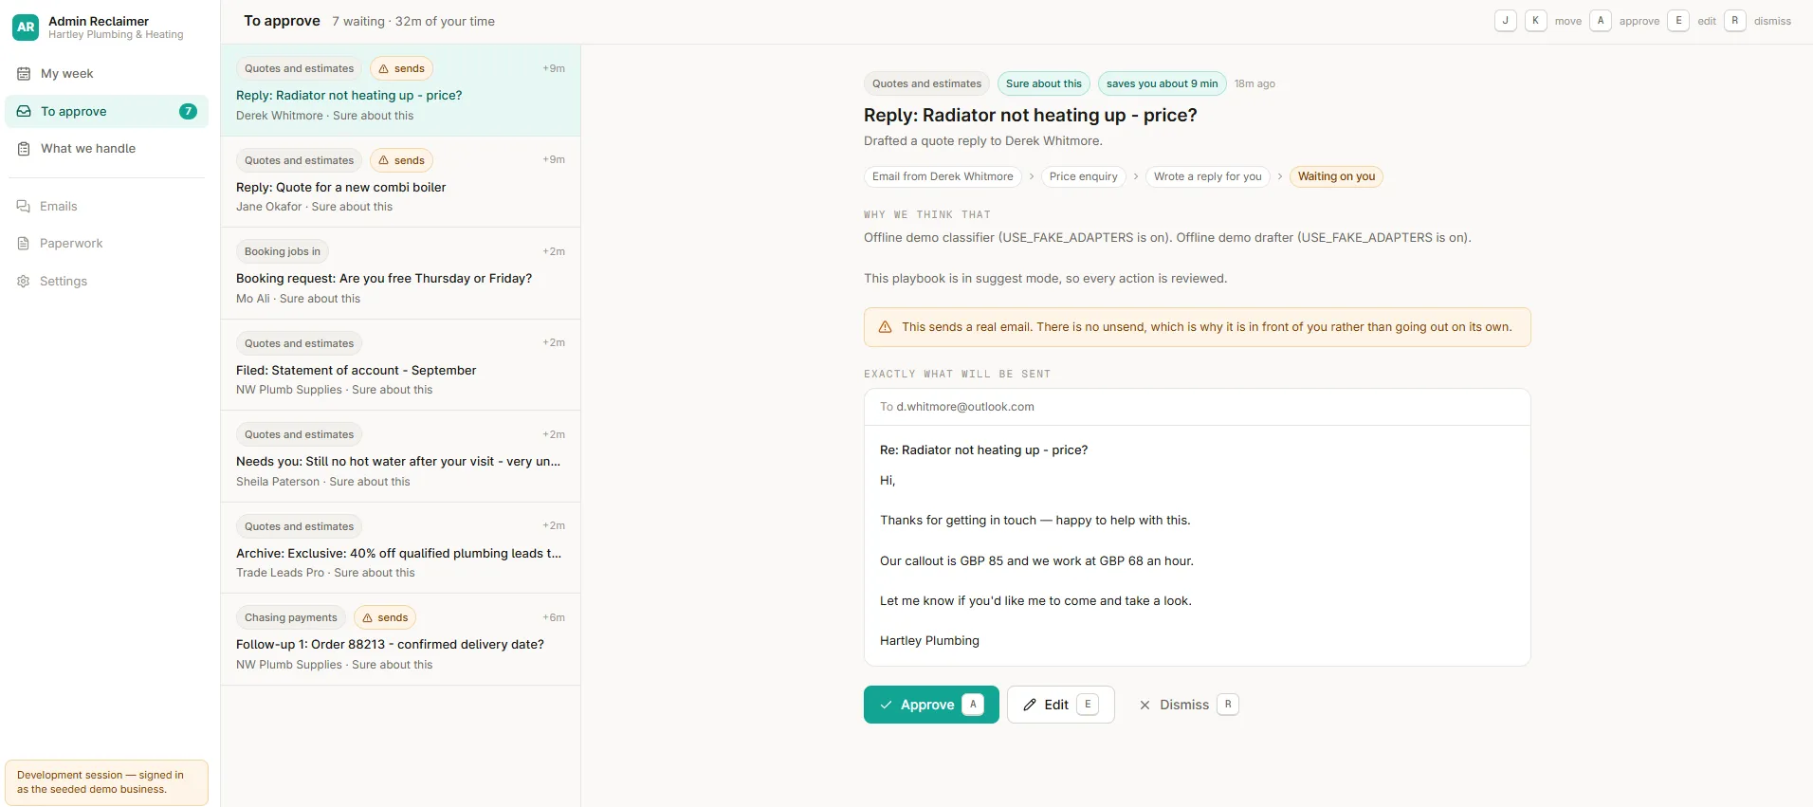
Task: Open Settings from sidebar
Action: point(106,282)
